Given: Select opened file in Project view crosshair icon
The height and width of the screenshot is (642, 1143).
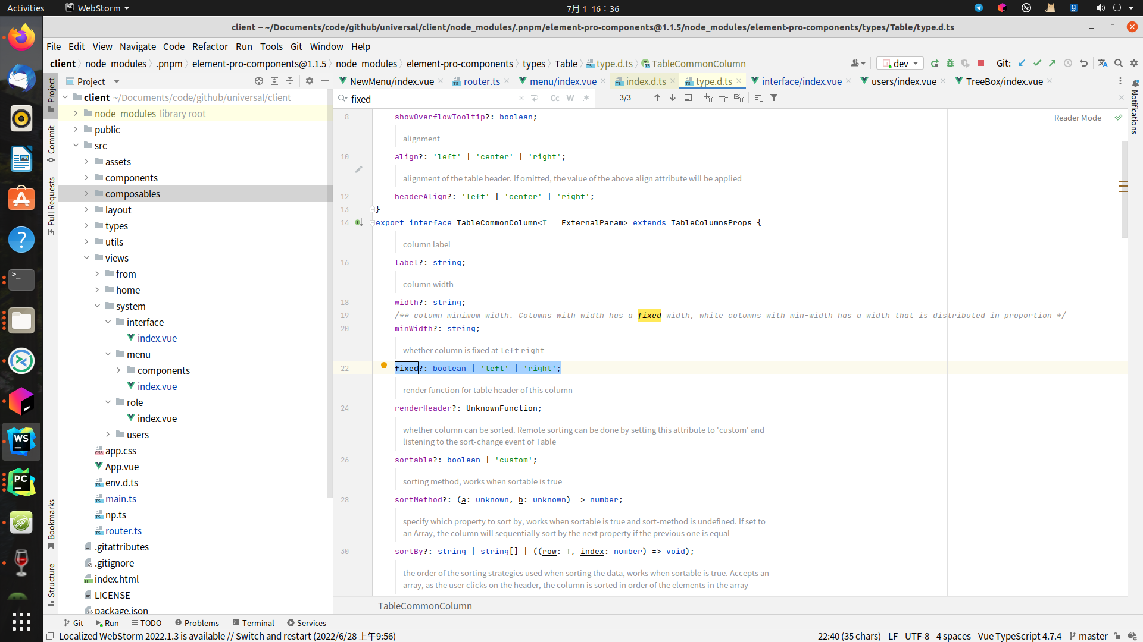Looking at the screenshot, I should [258, 81].
